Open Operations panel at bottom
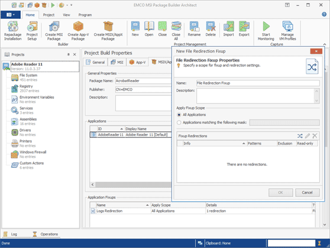 pyautogui.click(x=46, y=234)
